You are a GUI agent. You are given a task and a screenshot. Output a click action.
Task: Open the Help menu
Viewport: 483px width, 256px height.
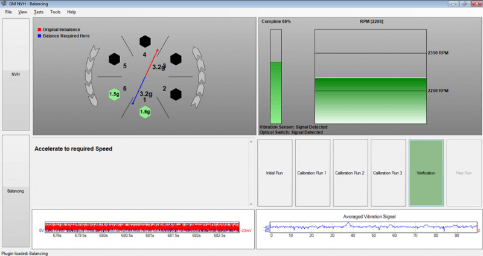click(71, 12)
